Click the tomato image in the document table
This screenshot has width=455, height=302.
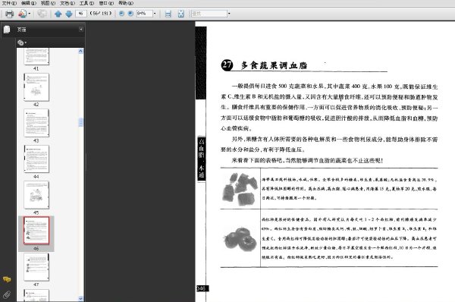pyautogui.click(x=240, y=239)
